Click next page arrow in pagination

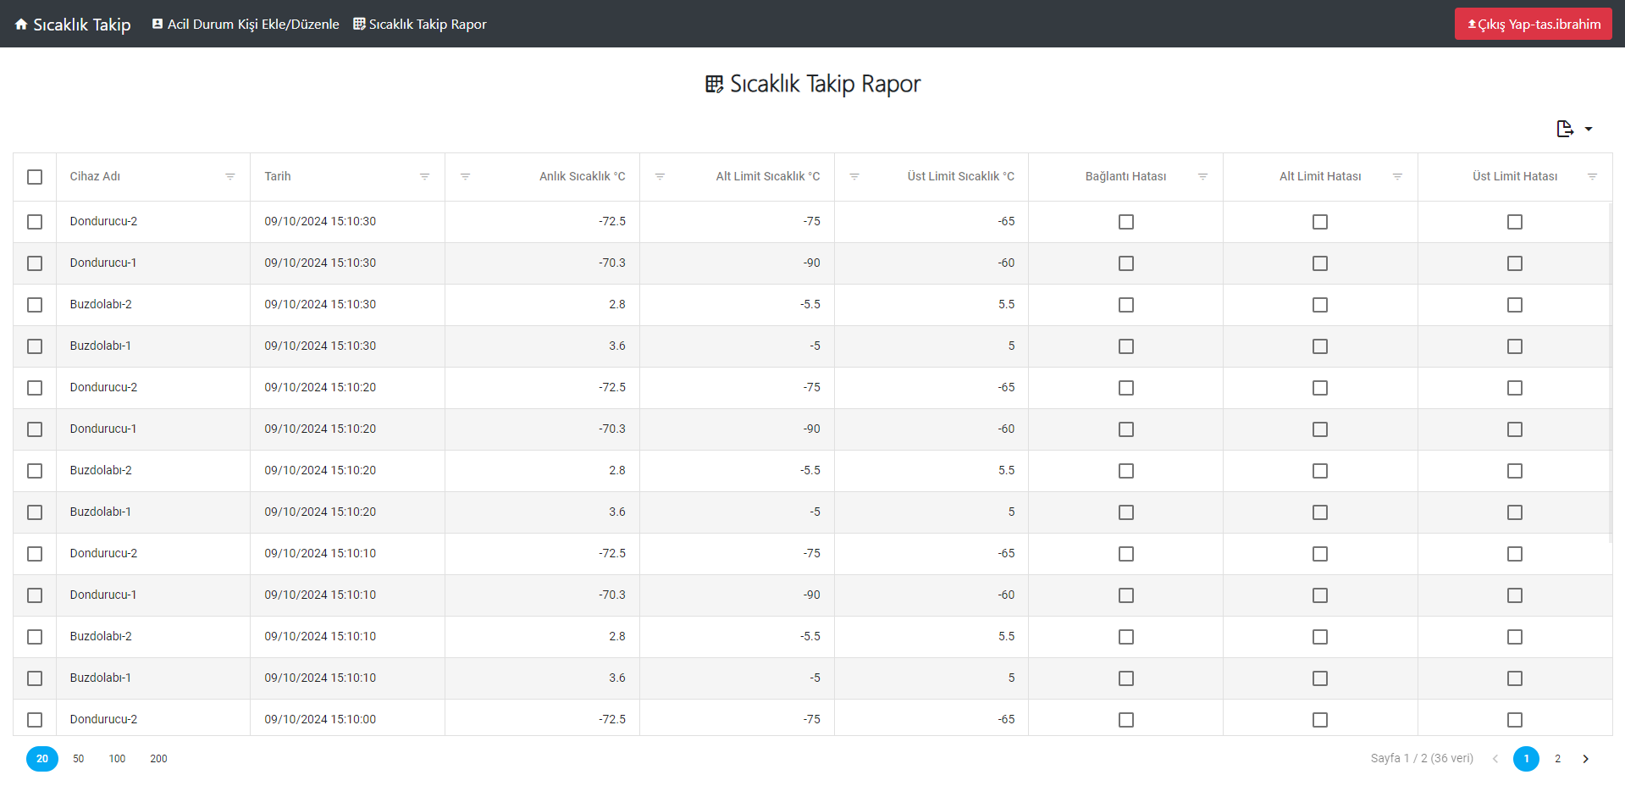point(1585,759)
